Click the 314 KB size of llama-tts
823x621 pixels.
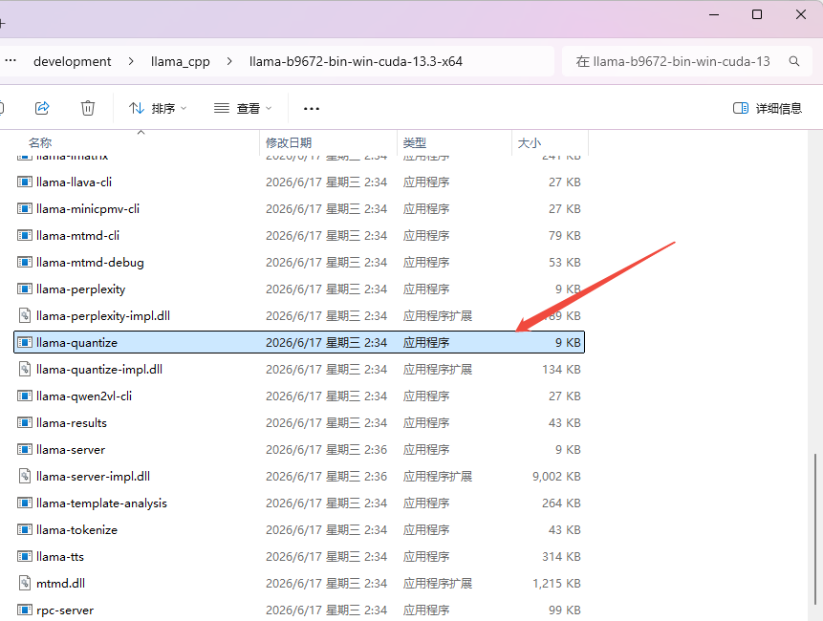pos(562,556)
